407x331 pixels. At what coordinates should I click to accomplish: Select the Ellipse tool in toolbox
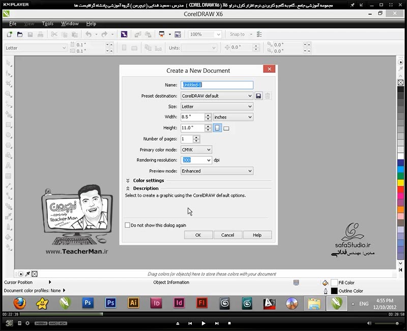click(9, 135)
